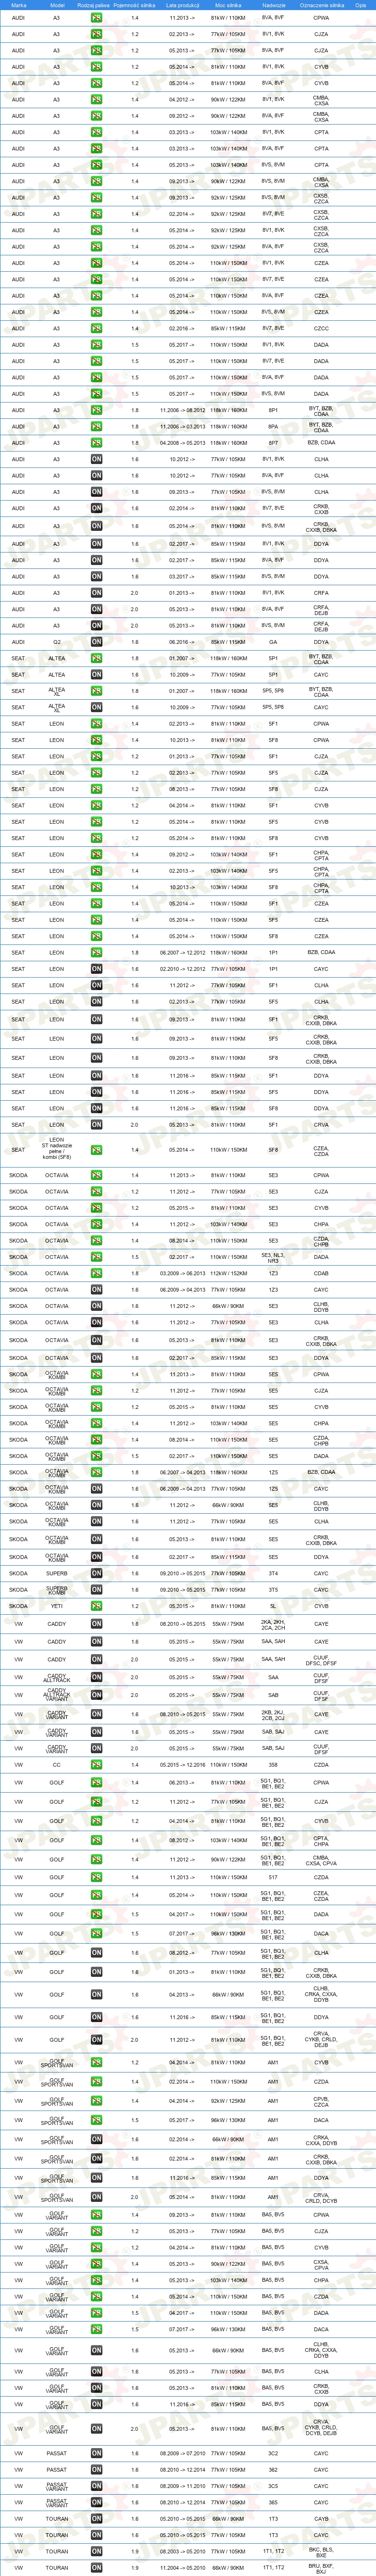Click '03.2009 -> 06.2013' production years cell
376x2576 pixels.
182,1274
